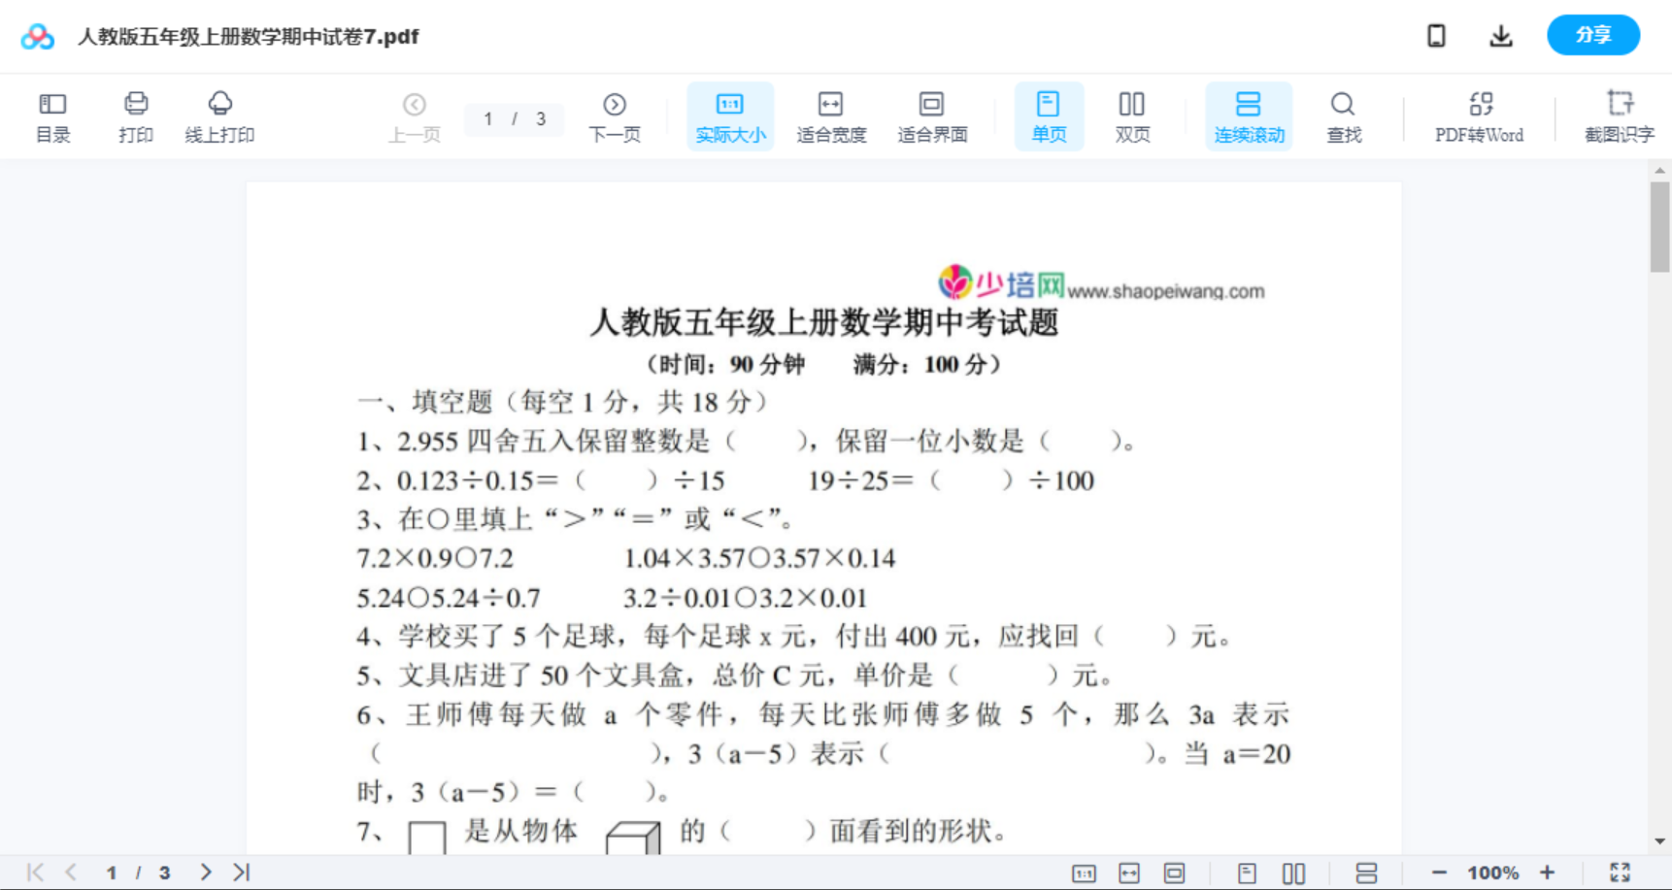Click the page number input field
The width and height of the screenshot is (1672, 890).
(x=514, y=119)
